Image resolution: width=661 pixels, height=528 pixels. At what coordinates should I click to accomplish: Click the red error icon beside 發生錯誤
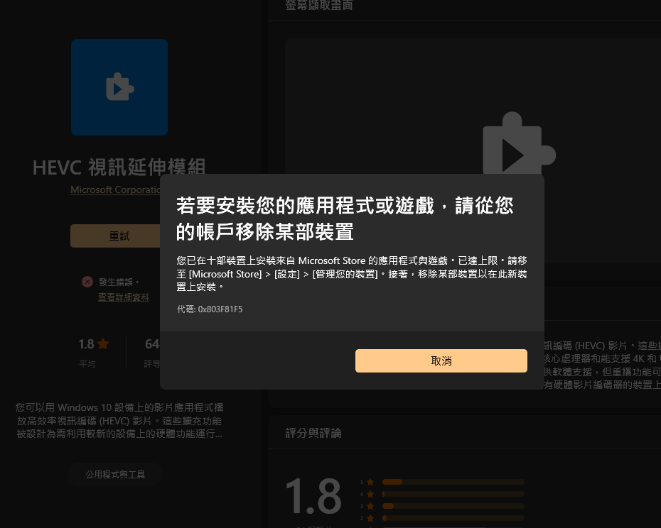click(87, 282)
